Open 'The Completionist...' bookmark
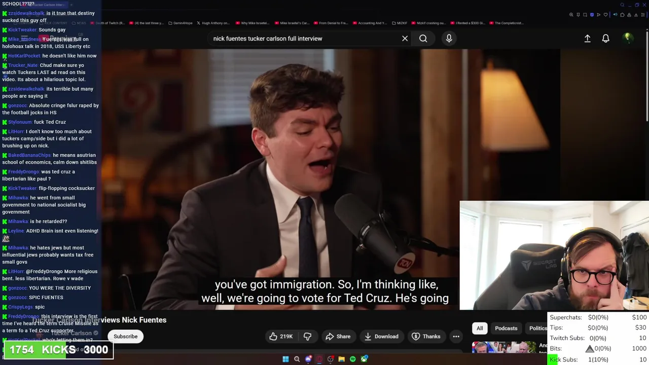The width and height of the screenshot is (649, 365). click(x=507, y=23)
